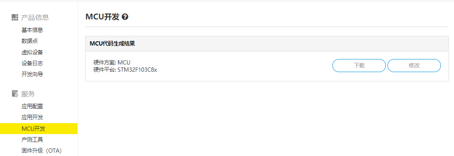Select 设备日志 in the sidebar
Viewport: 454px width, 156px height.
pyautogui.click(x=32, y=63)
